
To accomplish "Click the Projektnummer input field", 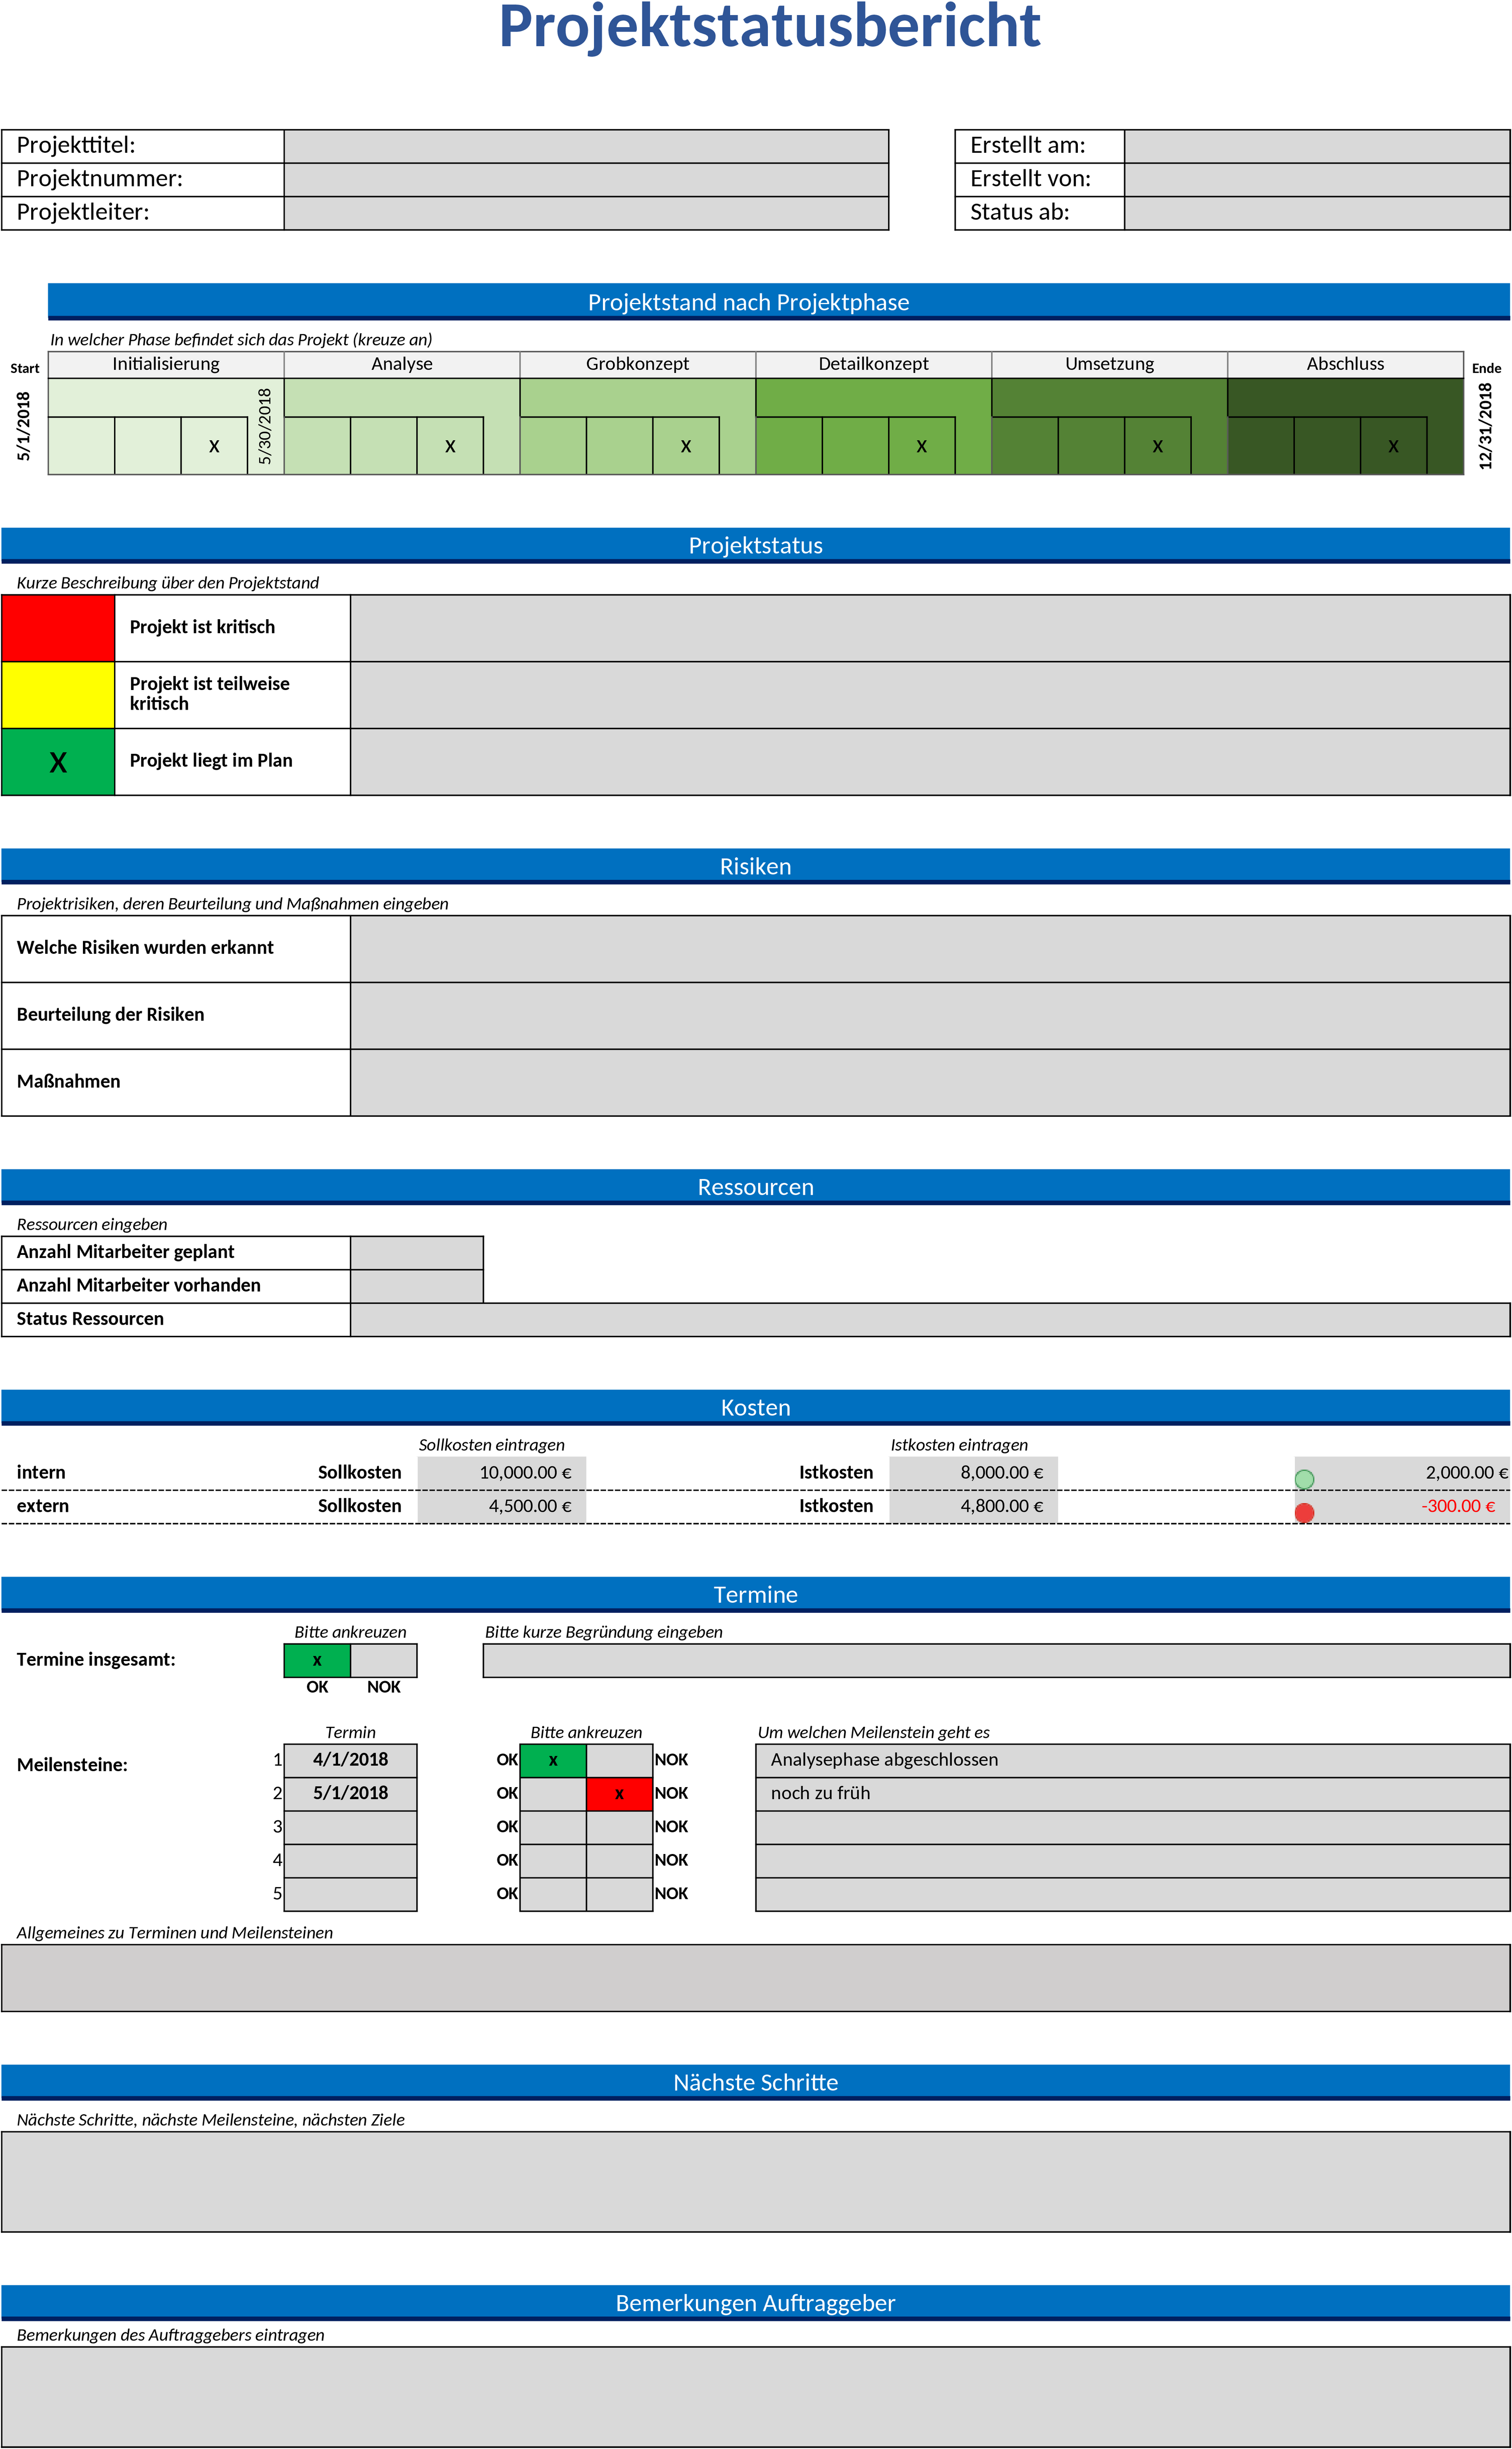I will click(x=586, y=180).
